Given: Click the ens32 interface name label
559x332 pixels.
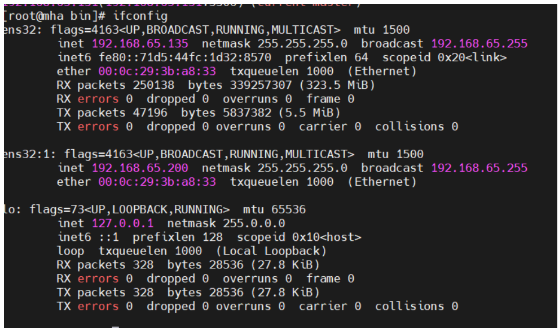Looking at the screenshot, I should click(20, 30).
